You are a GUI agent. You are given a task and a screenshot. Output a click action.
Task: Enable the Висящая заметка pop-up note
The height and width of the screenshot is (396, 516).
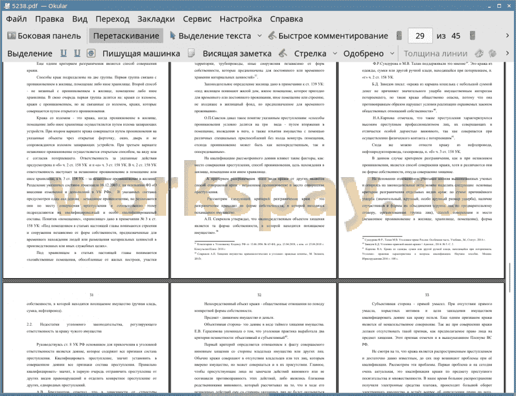click(x=237, y=54)
